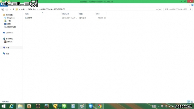Click the cc6dd91770bd4cb95017329d33 breadcrumb segment

(x=52, y=9)
